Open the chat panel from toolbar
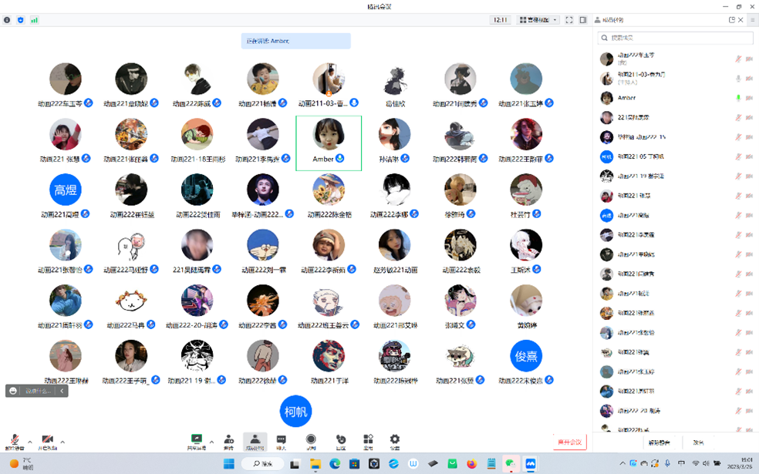Viewport: 759px width, 474px height. tap(281, 440)
